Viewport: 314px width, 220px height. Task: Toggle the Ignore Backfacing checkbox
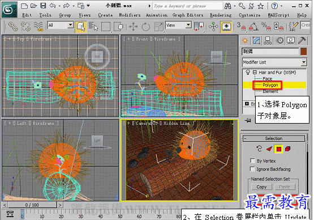pos(252,169)
